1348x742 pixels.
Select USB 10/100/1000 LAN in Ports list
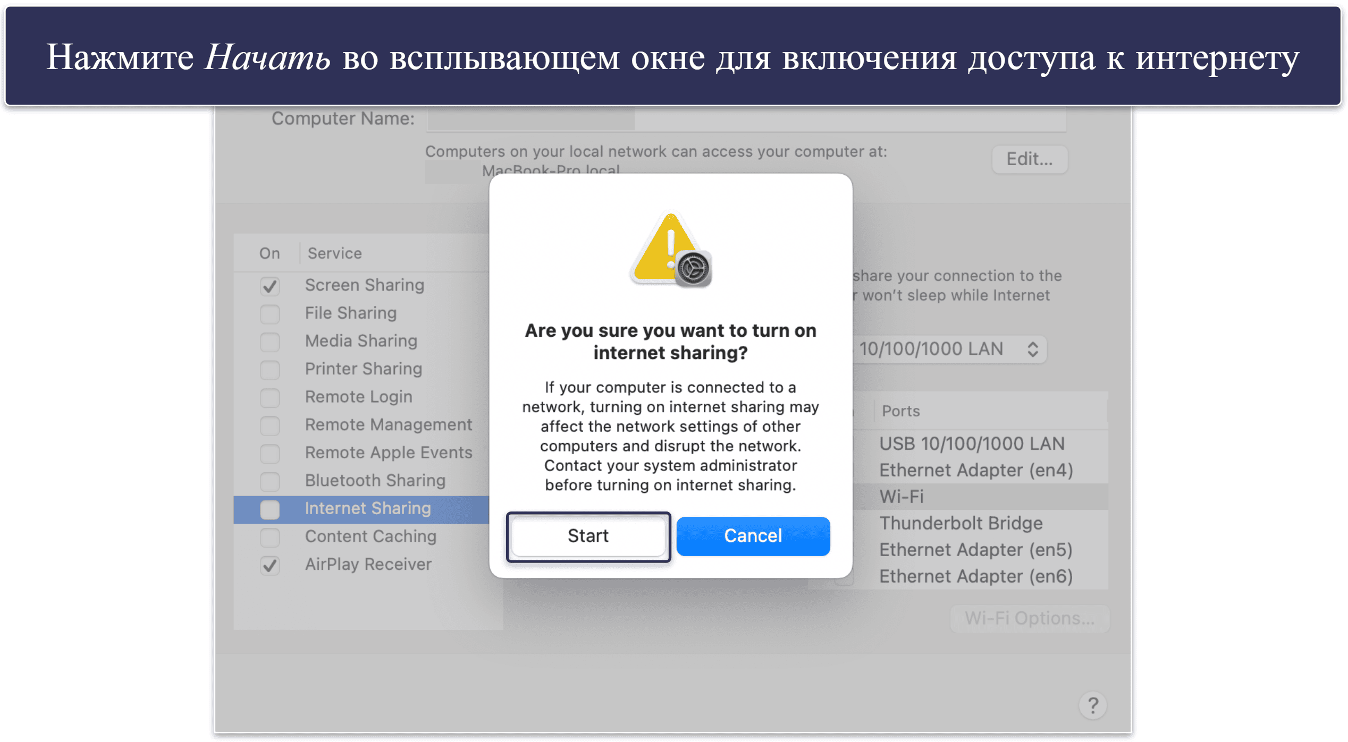coord(981,444)
